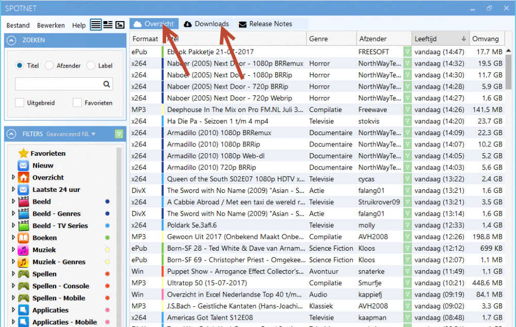
Task: Open the Ebook Pakketje 21-07-2017 entry
Action: pyautogui.click(x=210, y=52)
